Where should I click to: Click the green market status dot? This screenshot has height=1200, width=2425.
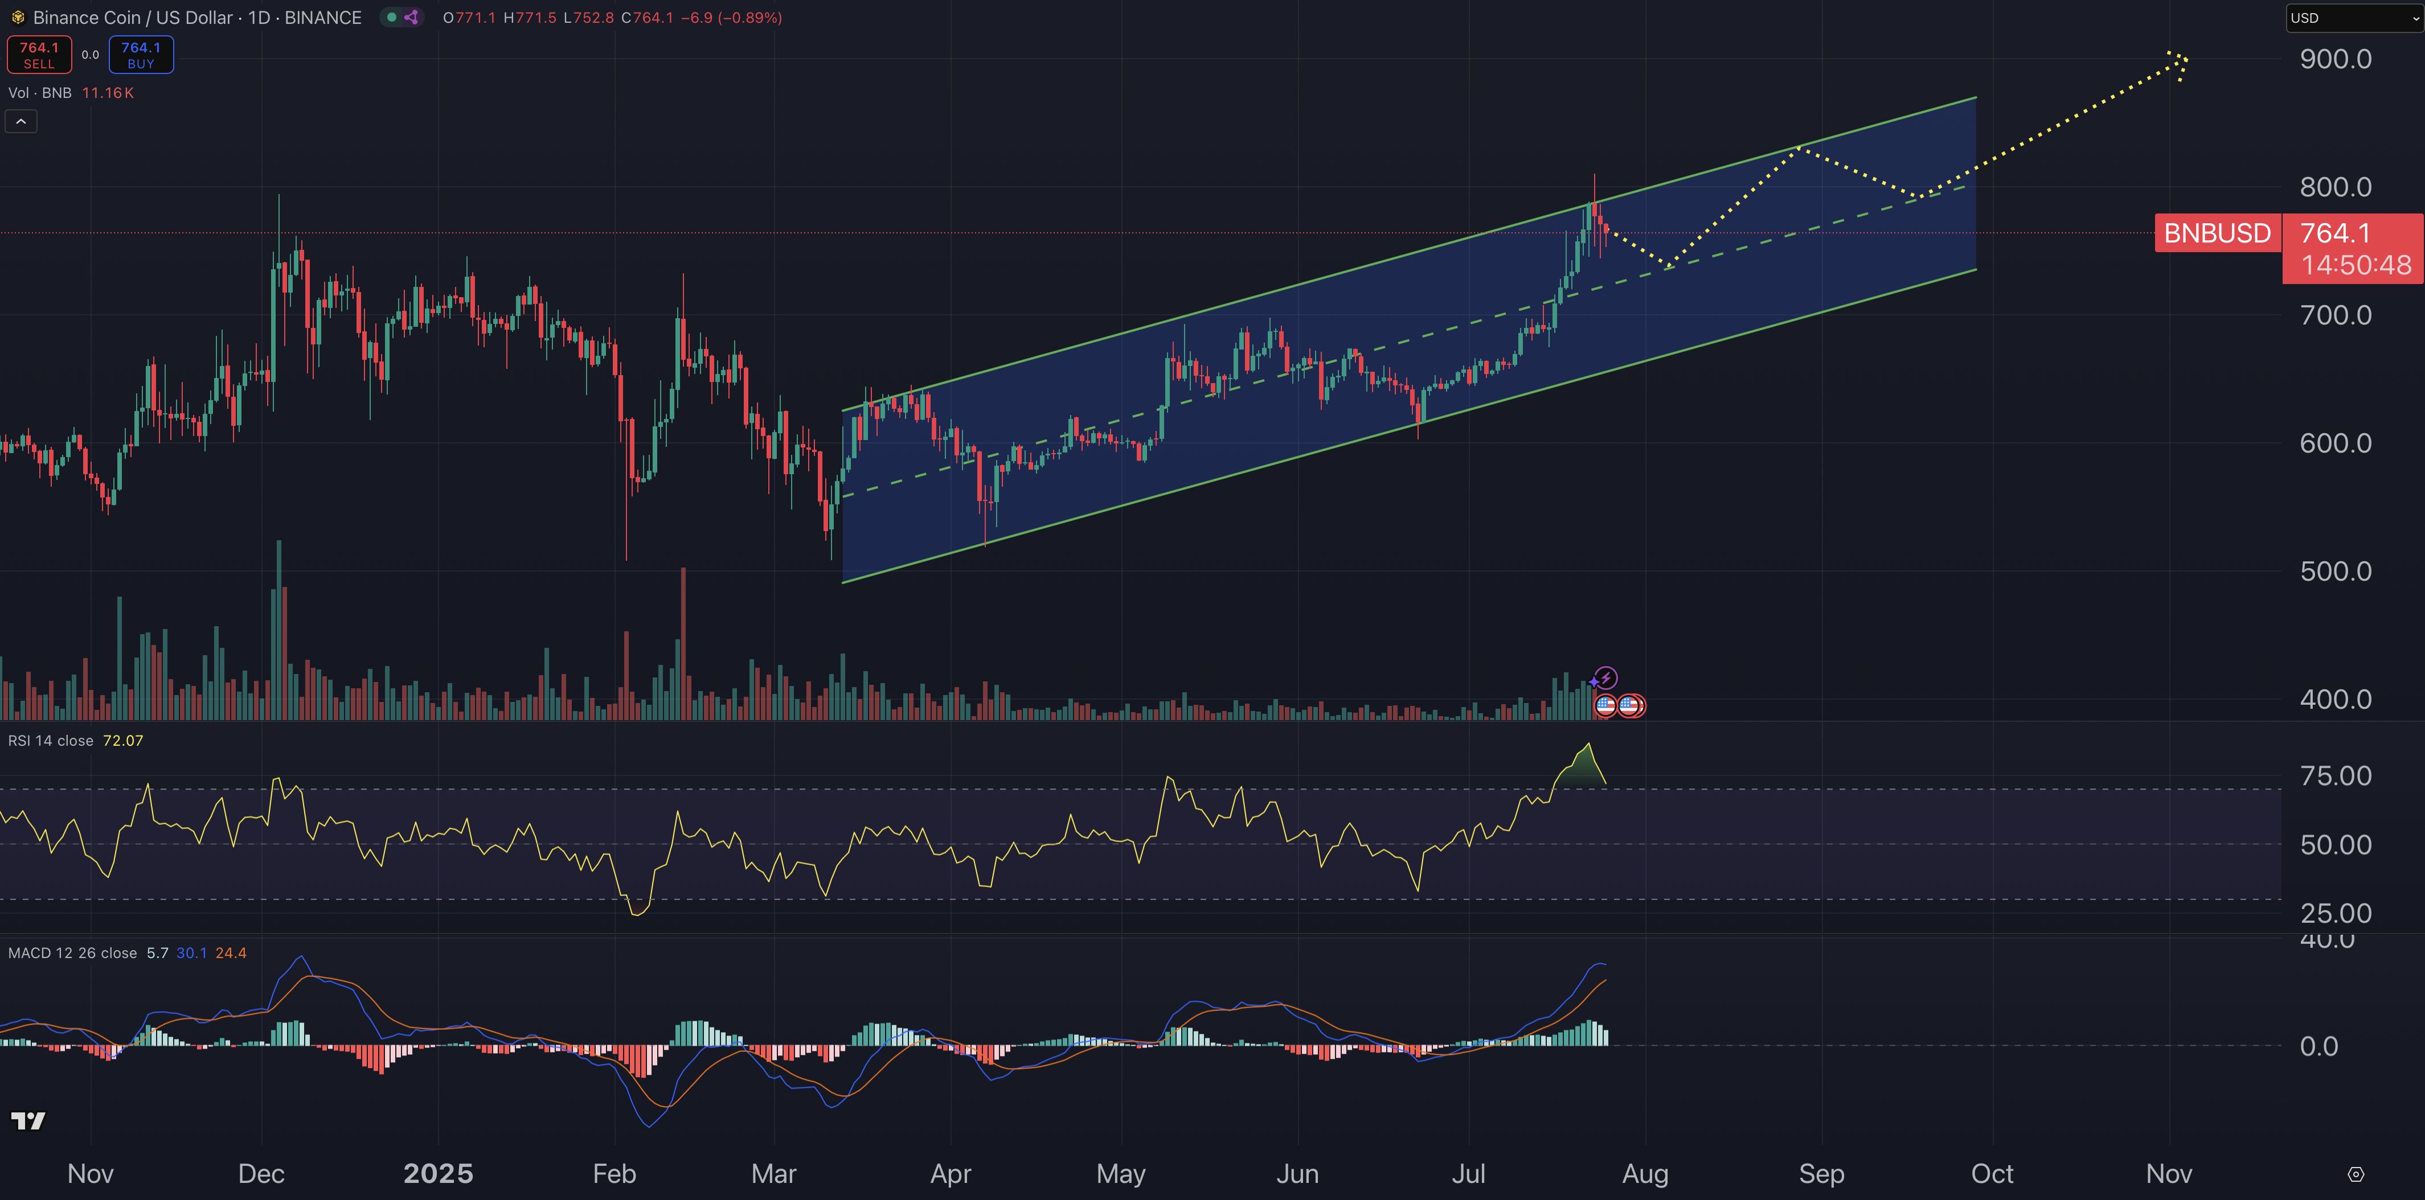(392, 17)
